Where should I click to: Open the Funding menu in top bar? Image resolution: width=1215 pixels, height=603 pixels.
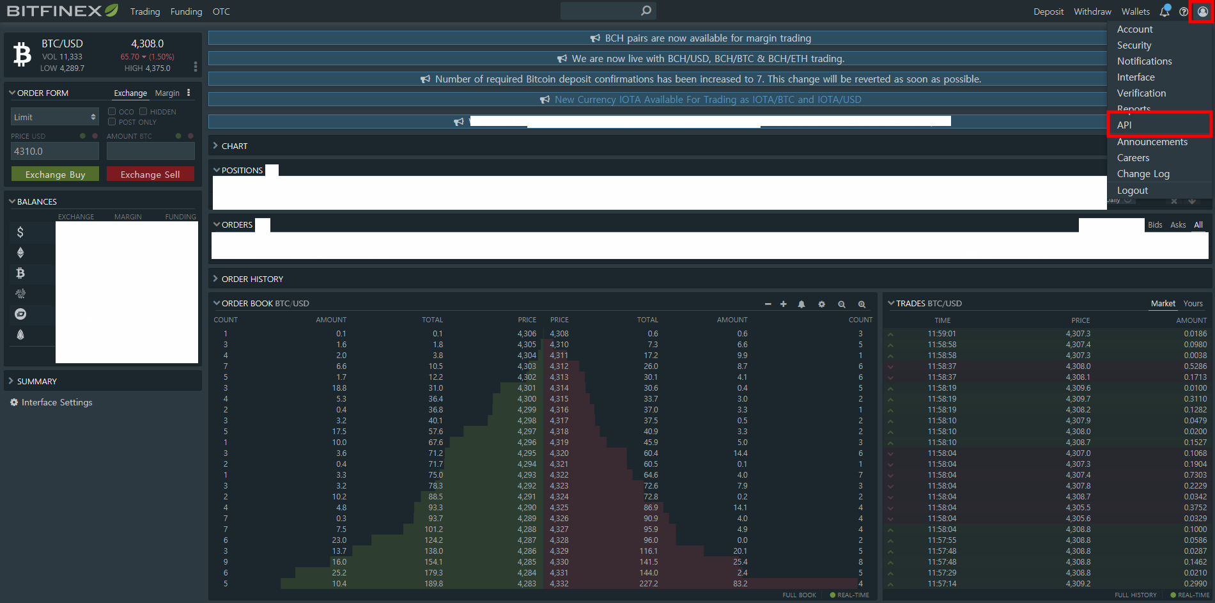pos(186,12)
